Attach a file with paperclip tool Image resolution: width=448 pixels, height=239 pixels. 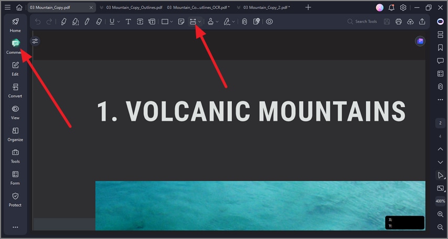point(244,21)
